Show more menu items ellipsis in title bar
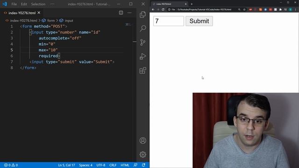Viewport: 299px width, 168px height. (52, 4)
